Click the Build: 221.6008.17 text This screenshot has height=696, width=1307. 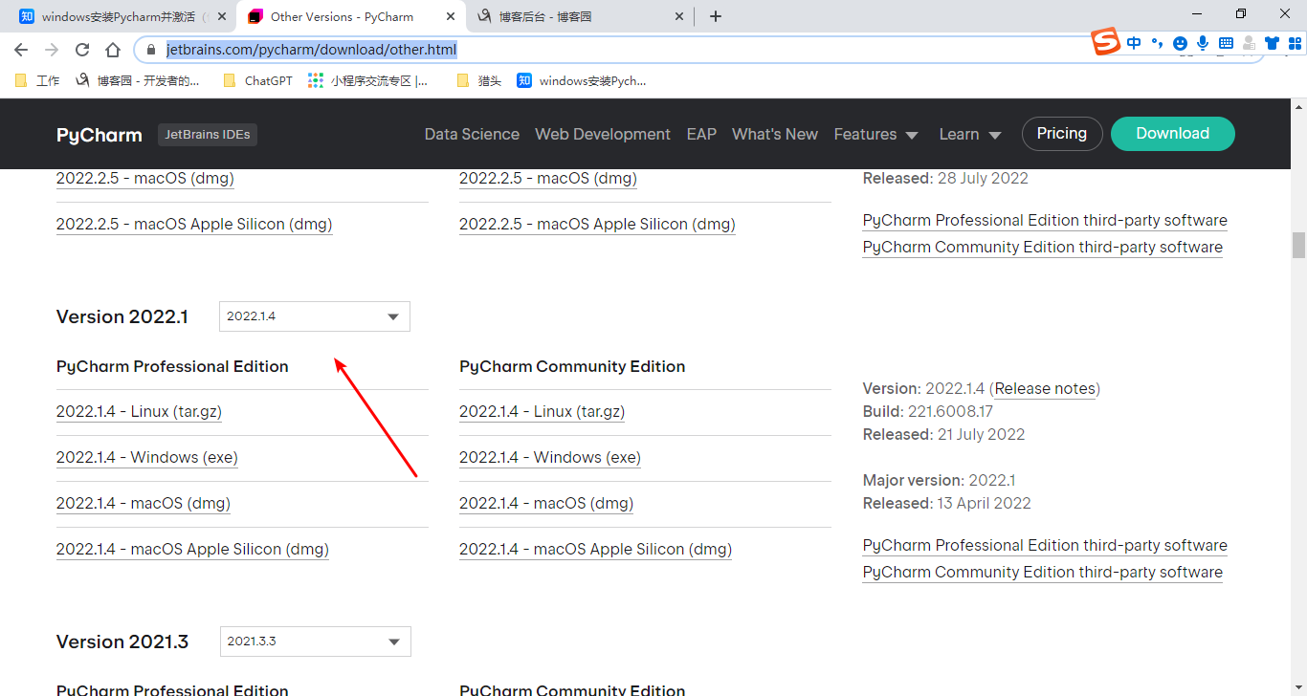pos(928,411)
